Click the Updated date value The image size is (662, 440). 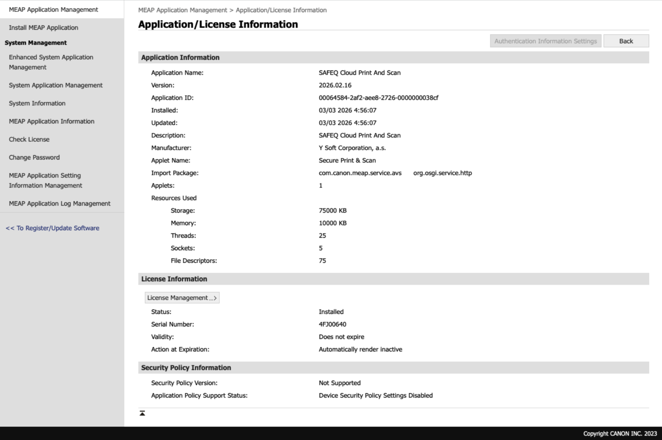347,123
